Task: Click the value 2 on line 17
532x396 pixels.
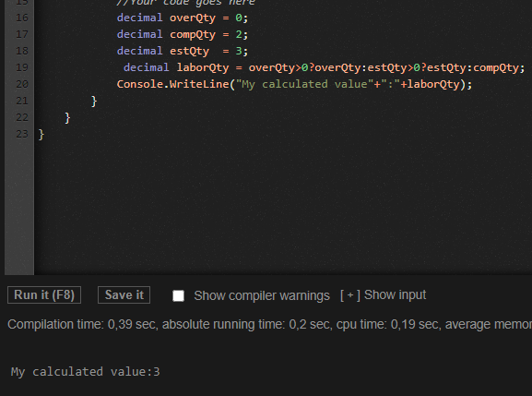Action: point(239,34)
